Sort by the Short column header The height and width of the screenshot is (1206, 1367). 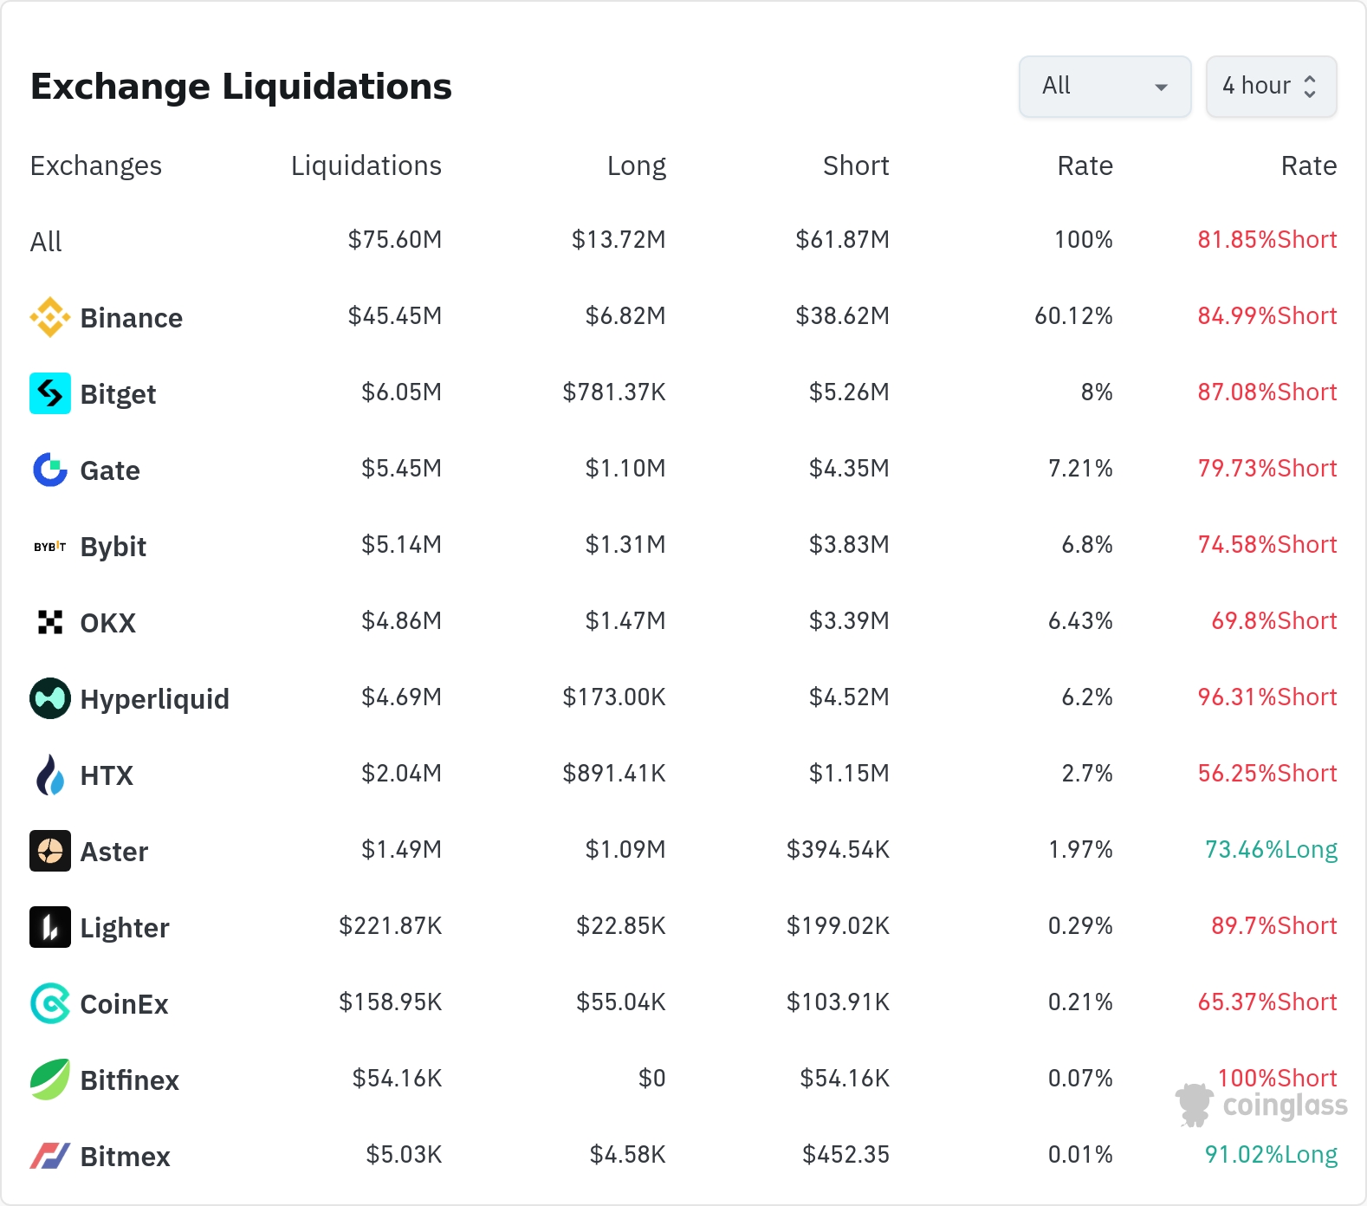(x=856, y=165)
